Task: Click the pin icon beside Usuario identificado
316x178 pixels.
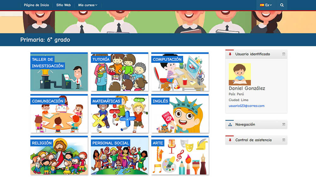Action: click(x=230, y=54)
